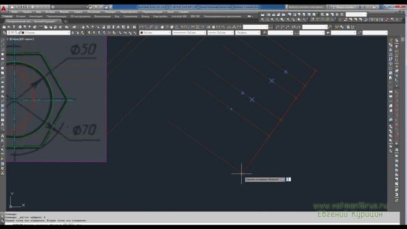This screenshot has height=229, width=407.
Task: Open the AutoCAD application menu (red A)
Action: coord(3,8)
